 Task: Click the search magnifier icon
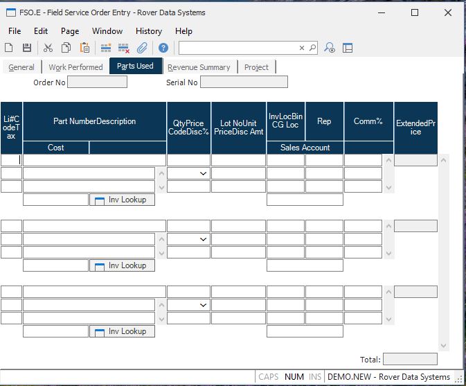[x=312, y=48]
